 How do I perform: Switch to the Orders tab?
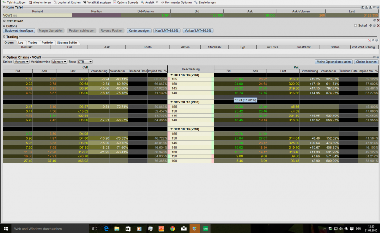pyautogui.click(x=9, y=42)
